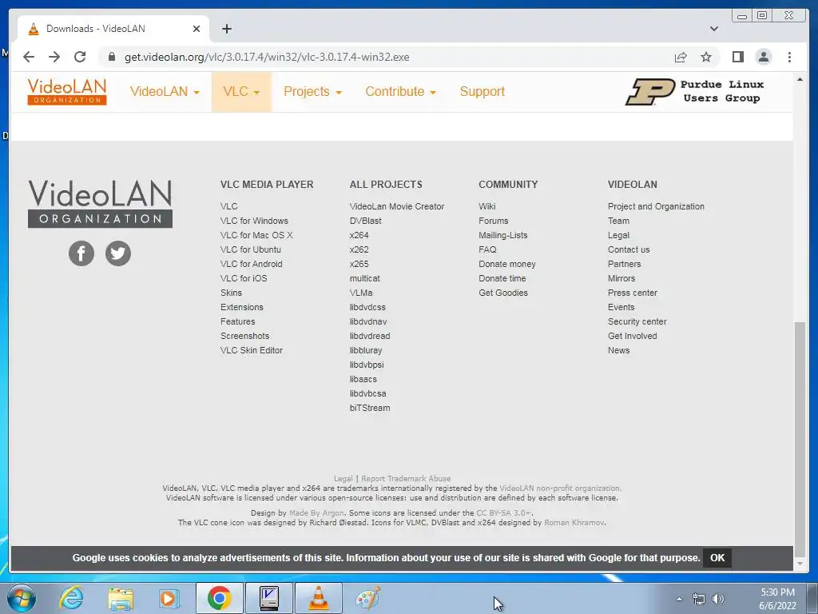818x614 pixels.
Task: Click the Purdue Linux Users Group logo
Action: (695, 91)
